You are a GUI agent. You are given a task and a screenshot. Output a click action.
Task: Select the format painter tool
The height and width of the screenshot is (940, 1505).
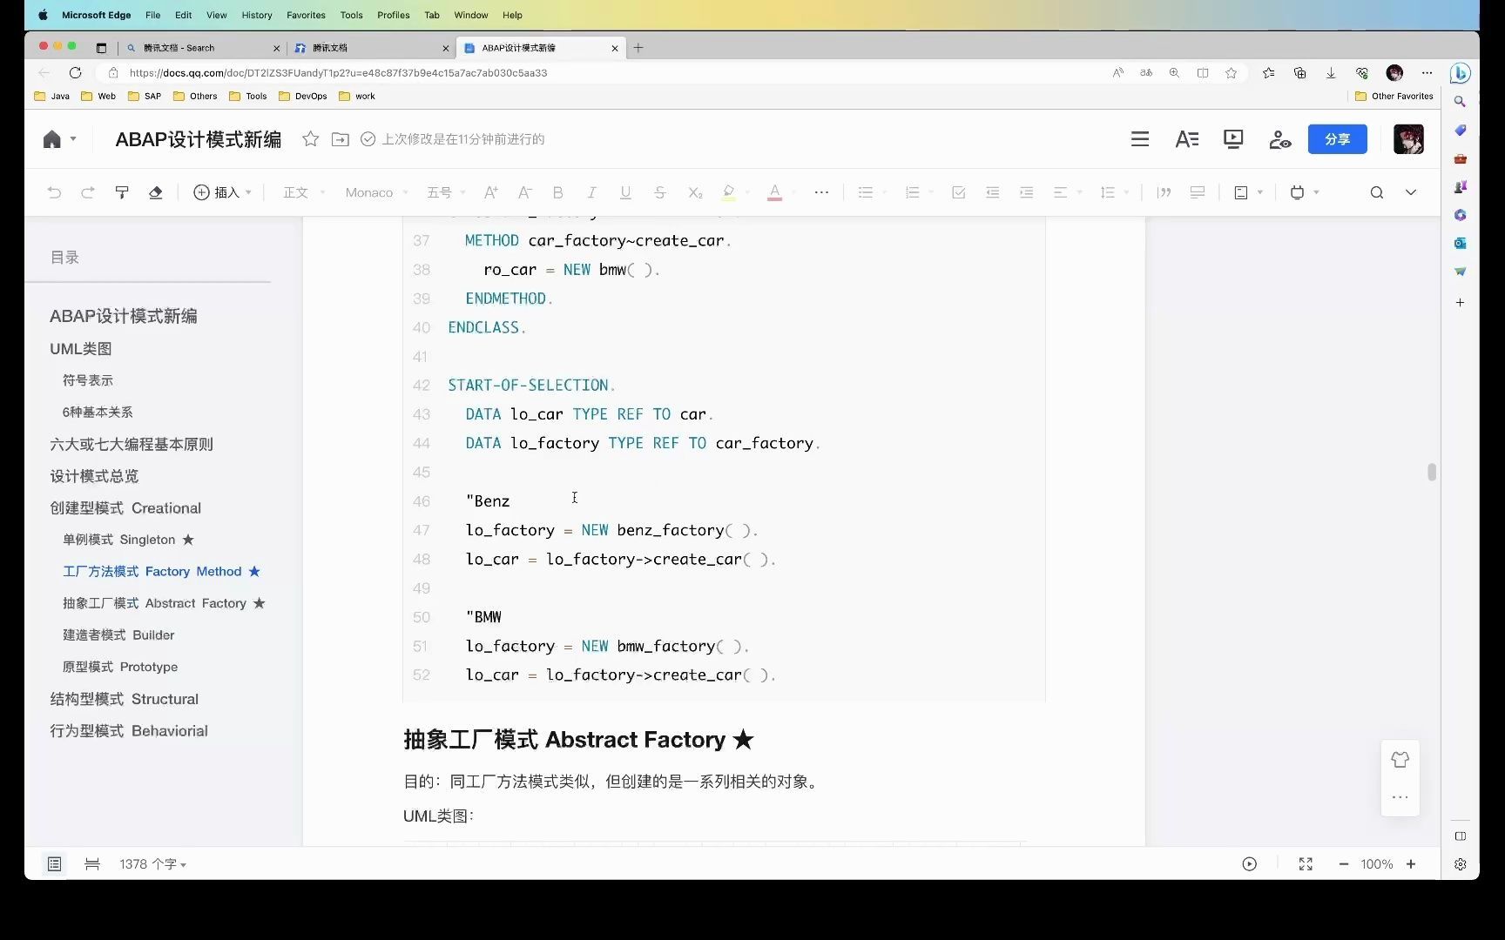point(122,192)
